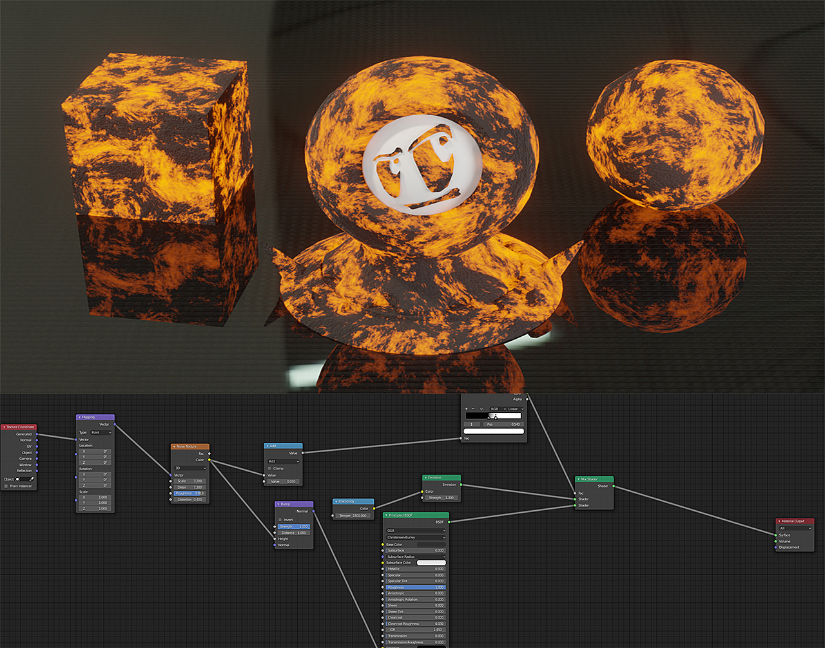Toggle the Clamp checkbox in Add node

click(x=270, y=468)
